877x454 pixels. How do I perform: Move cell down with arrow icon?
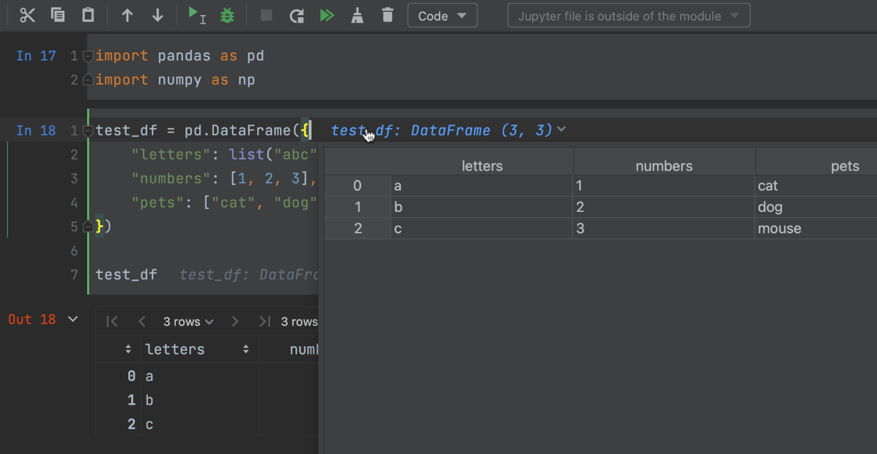(158, 15)
